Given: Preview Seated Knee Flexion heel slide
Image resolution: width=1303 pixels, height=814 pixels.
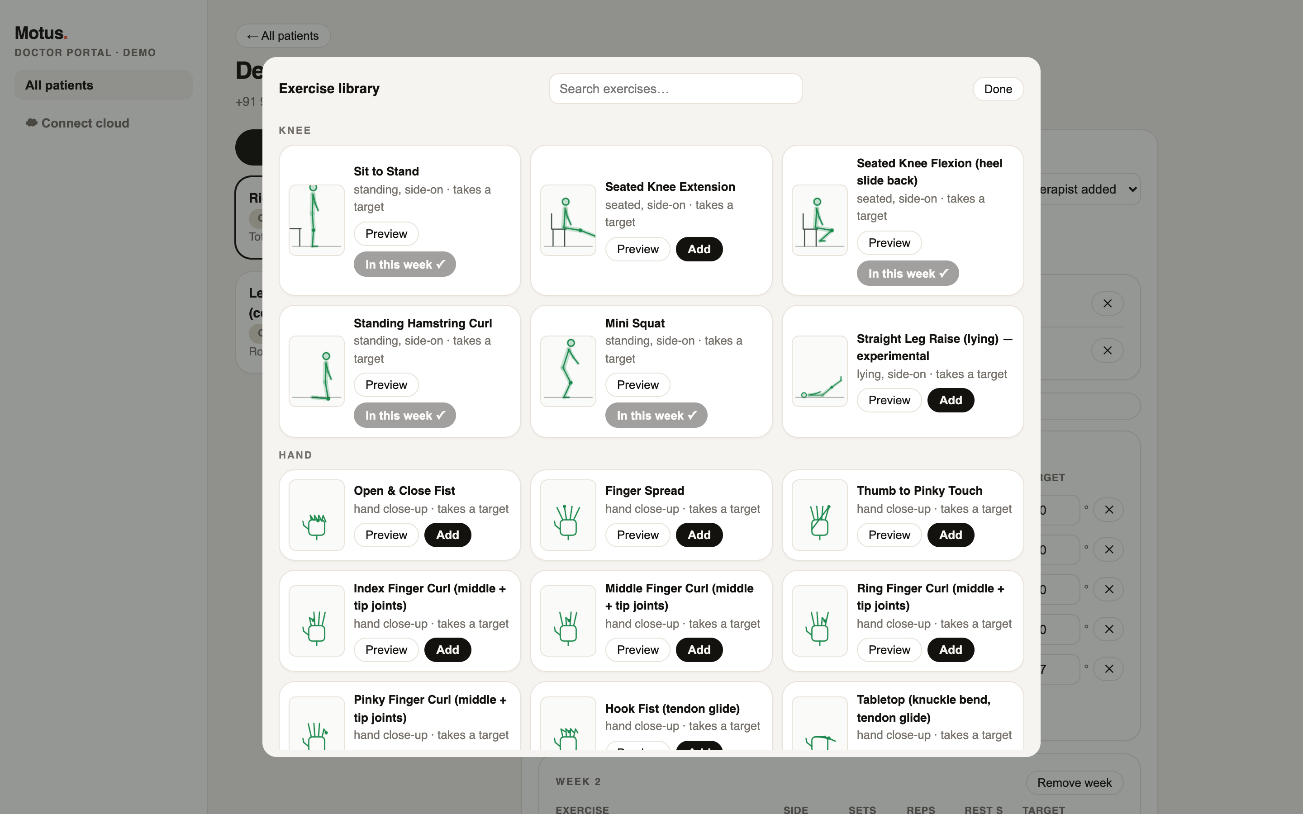Looking at the screenshot, I should click(x=889, y=243).
